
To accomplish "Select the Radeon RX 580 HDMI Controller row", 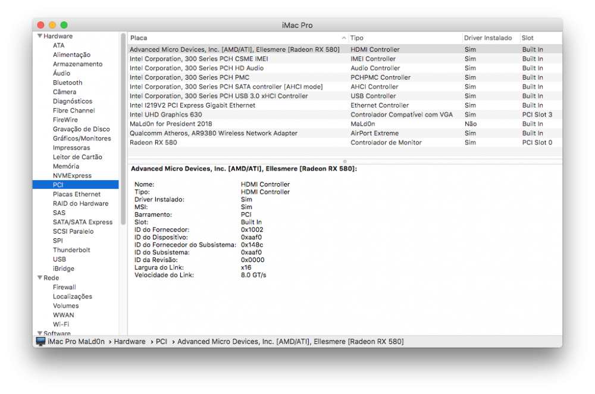I will tap(345, 49).
